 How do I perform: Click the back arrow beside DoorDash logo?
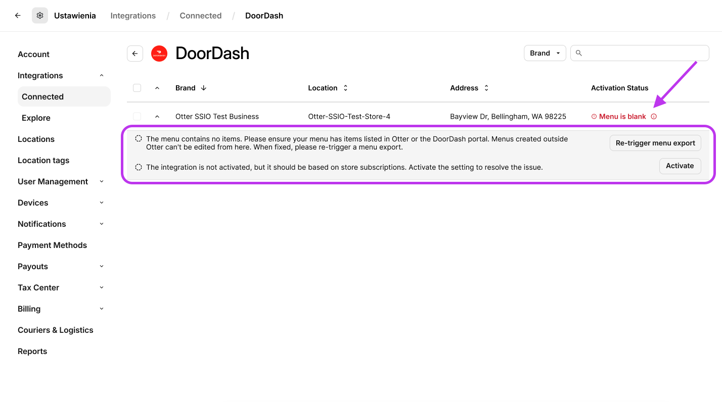click(135, 54)
